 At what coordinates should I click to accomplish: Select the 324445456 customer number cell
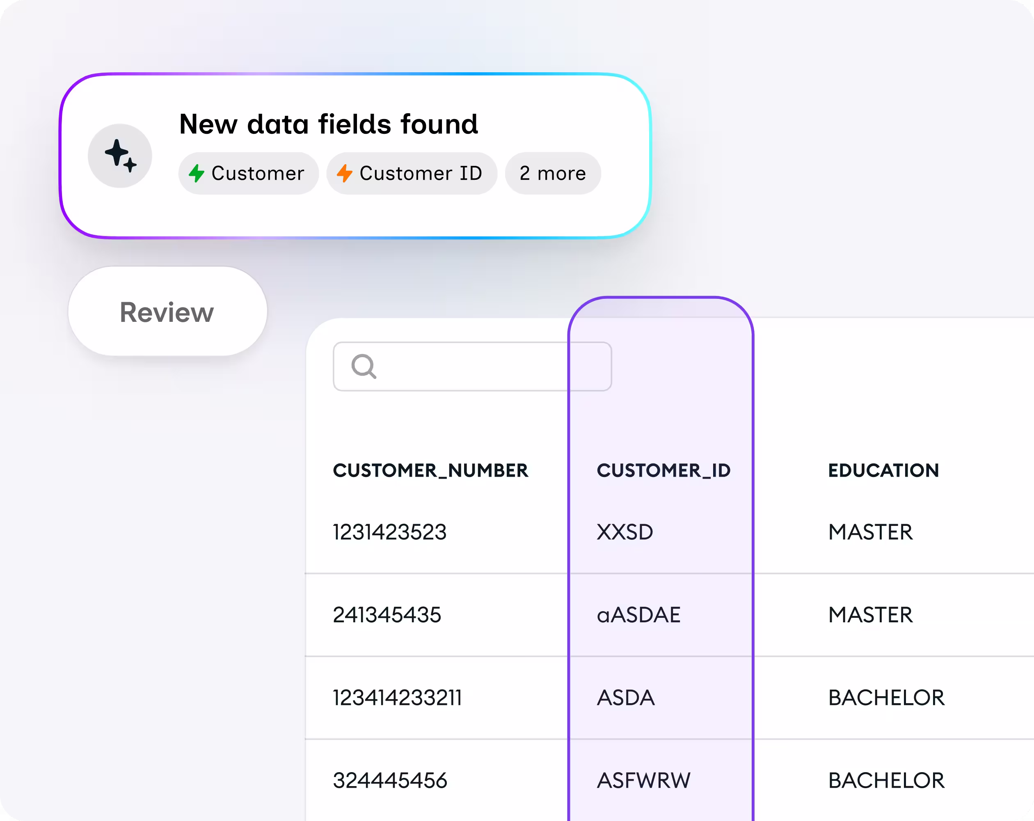click(390, 780)
